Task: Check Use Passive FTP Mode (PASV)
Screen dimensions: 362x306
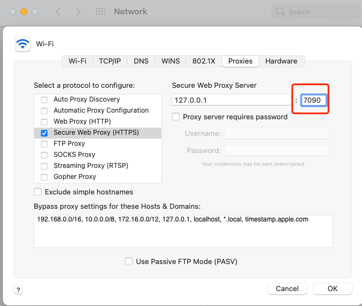Action: tap(129, 261)
